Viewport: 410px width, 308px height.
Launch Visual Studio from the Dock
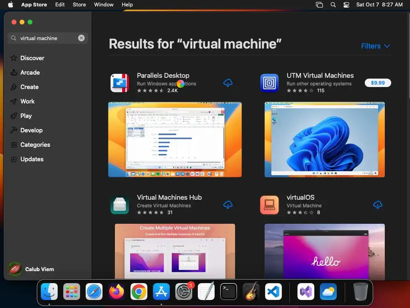tap(305, 292)
